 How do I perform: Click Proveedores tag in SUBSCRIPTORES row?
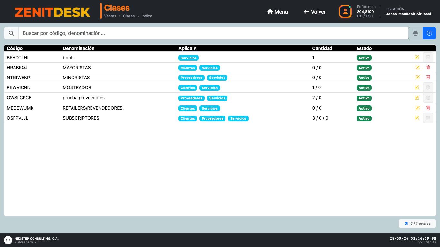(x=213, y=118)
